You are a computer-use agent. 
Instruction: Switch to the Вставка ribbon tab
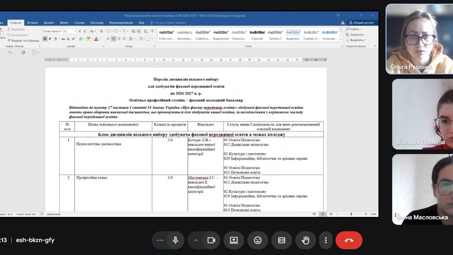click(32, 23)
